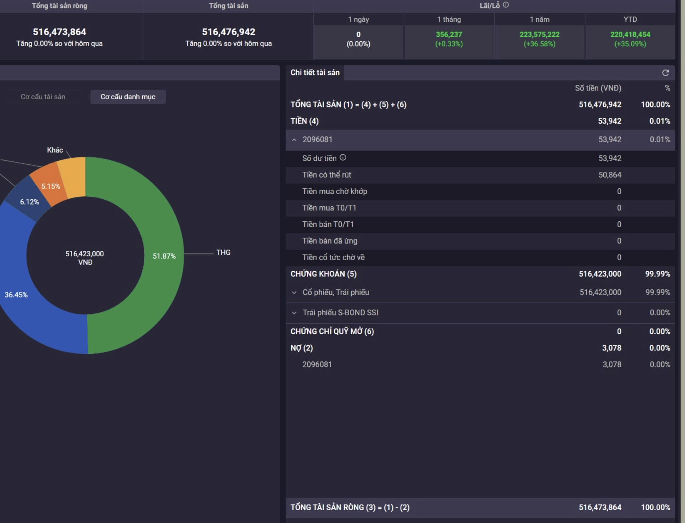Click the info icon beside Số dư tiền

tap(343, 157)
